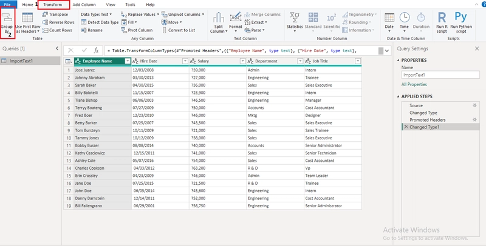Open the Department column filter dropdown
This screenshot has width=486, height=246.
pos(300,61)
